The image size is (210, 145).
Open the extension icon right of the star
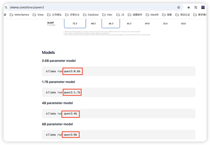pos(189,7)
